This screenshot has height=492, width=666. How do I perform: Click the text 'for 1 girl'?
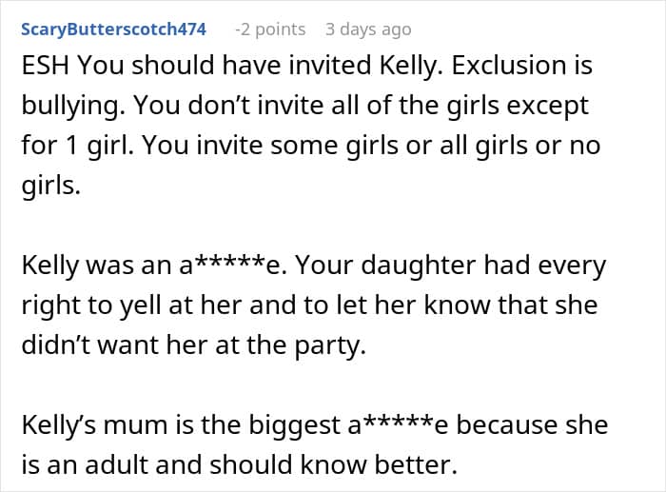[x=76, y=146]
